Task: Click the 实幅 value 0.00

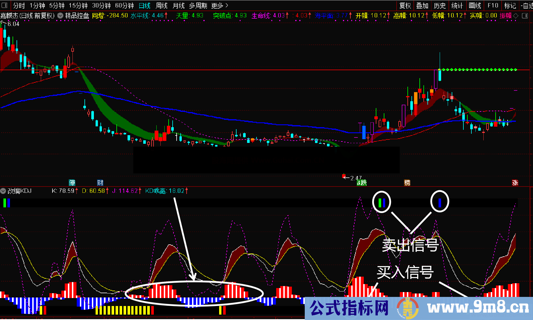Action: (x=491, y=16)
